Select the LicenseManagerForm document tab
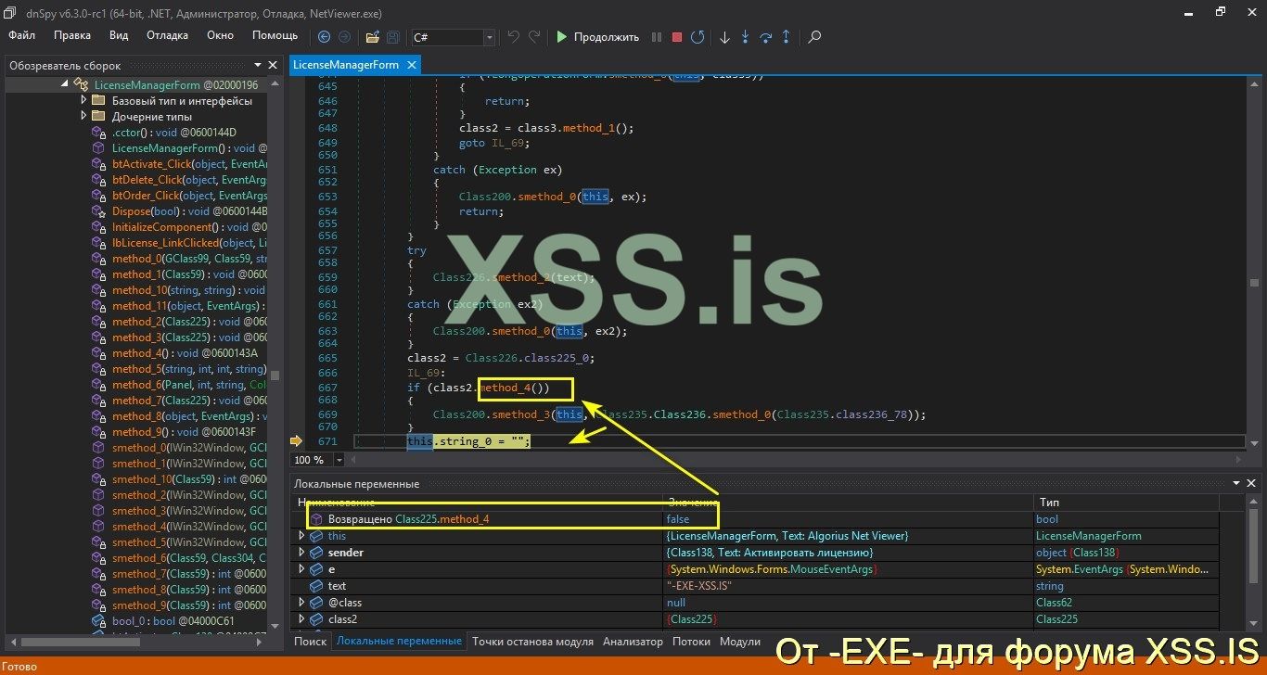 [x=347, y=65]
